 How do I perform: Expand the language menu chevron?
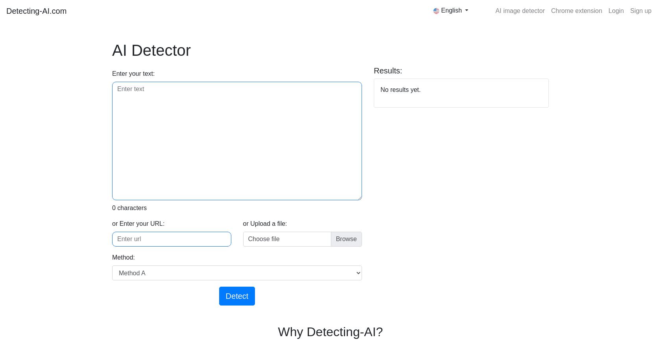[466, 11]
